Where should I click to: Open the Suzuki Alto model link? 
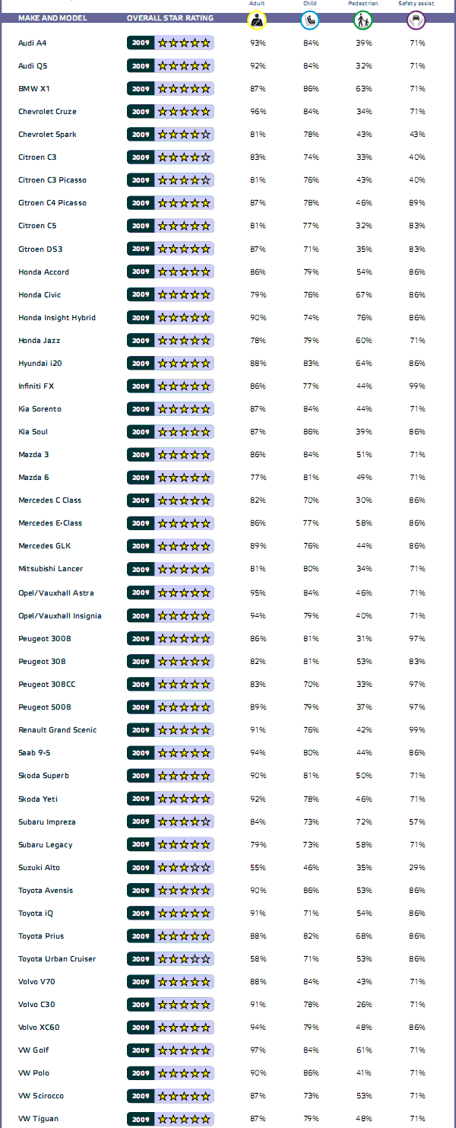[x=39, y=868]
